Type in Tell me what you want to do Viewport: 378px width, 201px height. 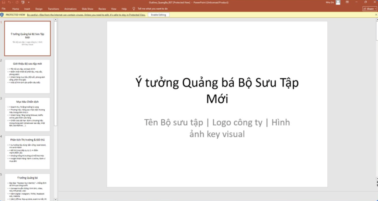pyautogui.click(x=154, y=8)
